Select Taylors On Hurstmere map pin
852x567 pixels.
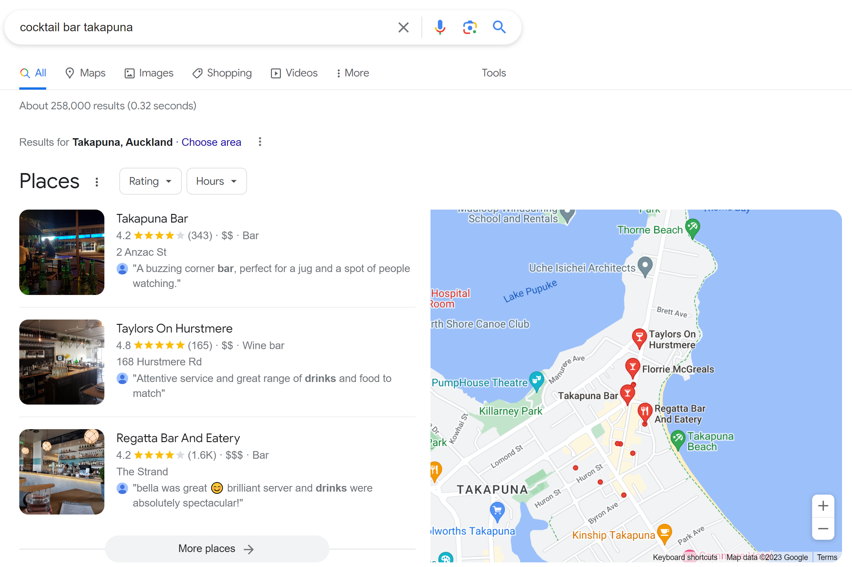639,338
